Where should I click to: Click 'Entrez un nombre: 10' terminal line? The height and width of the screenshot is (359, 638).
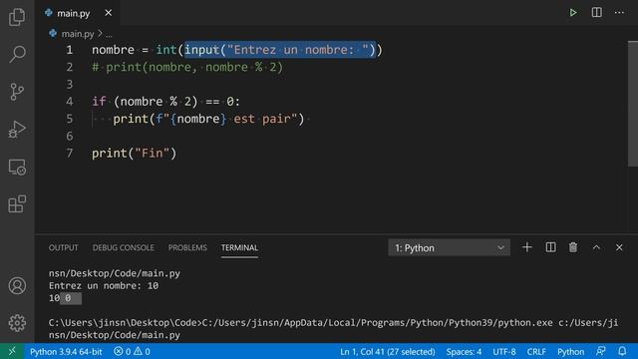coord(104,286)
